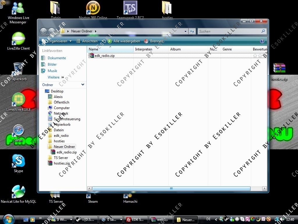298x224 pixels.
Task: Set star rating for edk_radio.zip
Action: click(260, 56)
